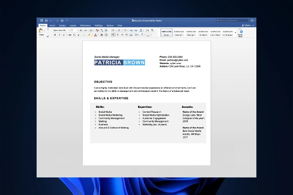Image resolution: width=293 pixels, height=195 pixels.
Task: Collapse the ribbon with the chevron
Action: click(x=253, y=25)
